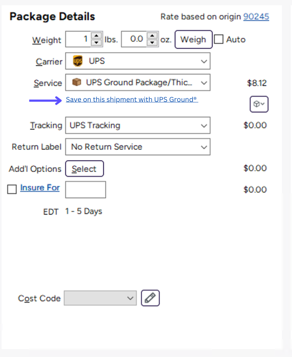Increase the pounds weight with up arrow
This screenshot has width=292, height=357.
pos(97,36)
